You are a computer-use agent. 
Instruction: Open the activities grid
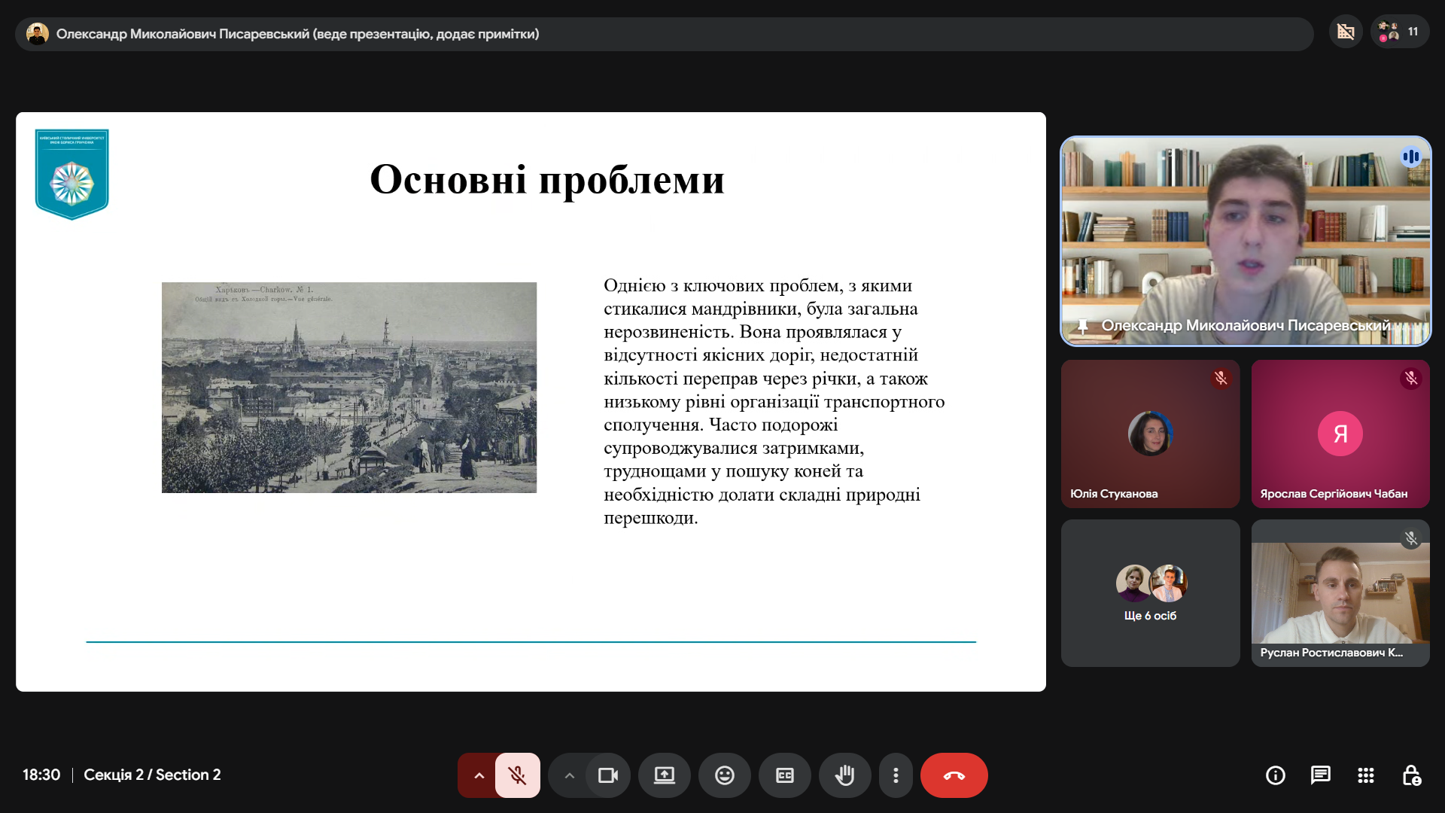[x=1366, y=775]
